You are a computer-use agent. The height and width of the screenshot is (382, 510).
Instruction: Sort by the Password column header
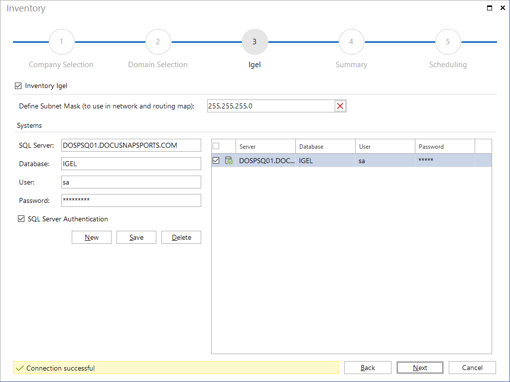tap(445, 147)
